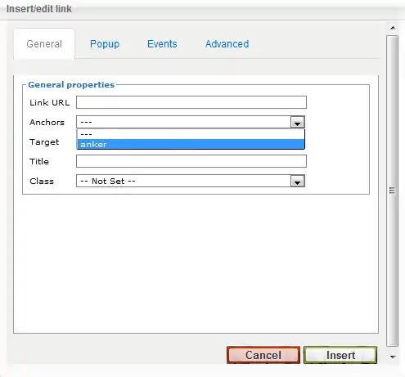
Task: Click inside the Link URL field
Action: (x=191, y=102)
